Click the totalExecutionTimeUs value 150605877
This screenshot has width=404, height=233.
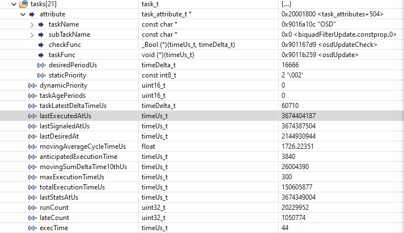tap(297, 187)
